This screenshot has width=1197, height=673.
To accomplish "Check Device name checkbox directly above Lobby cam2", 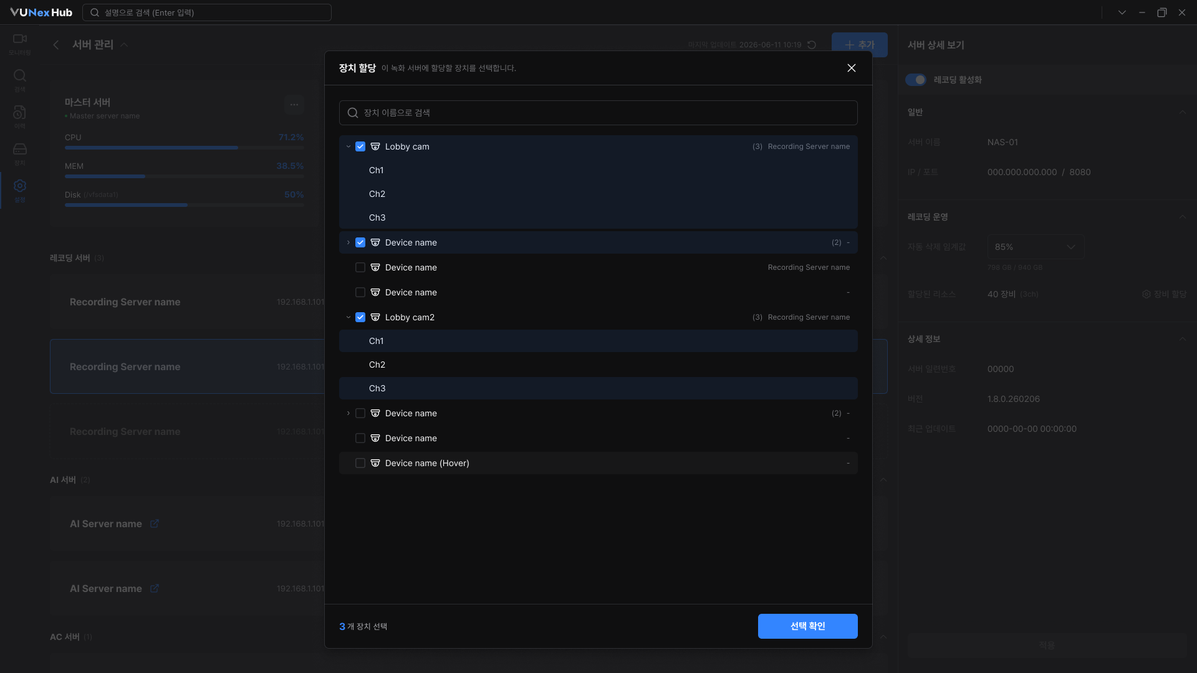I will [x=360, y=292].
